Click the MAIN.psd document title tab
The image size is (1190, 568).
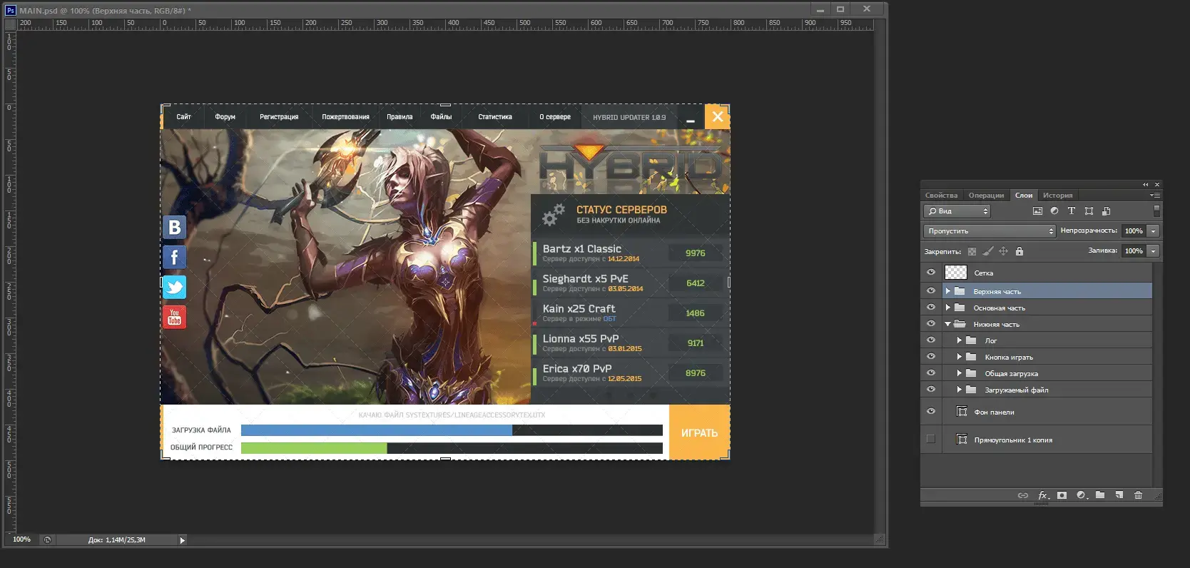pos(105,11)
